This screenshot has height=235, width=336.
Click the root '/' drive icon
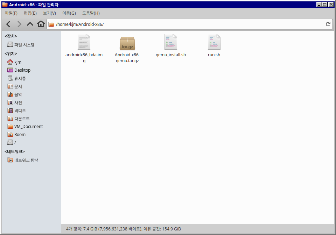tap(10, 142)
